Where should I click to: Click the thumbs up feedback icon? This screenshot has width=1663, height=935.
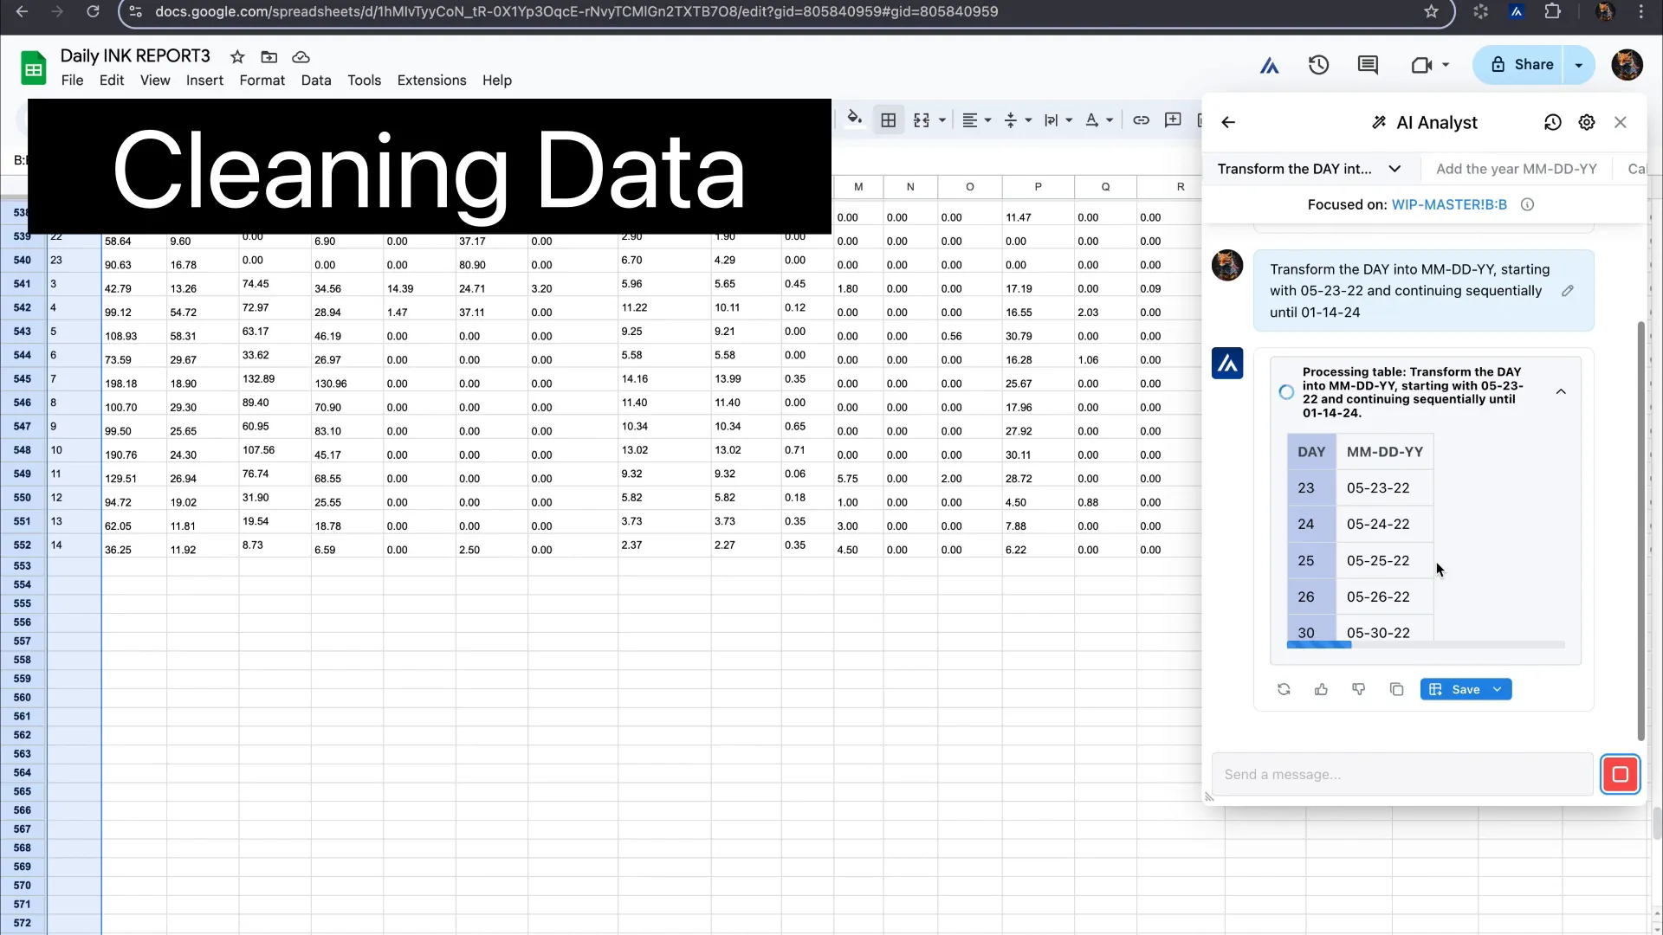pyautogui.click(x=1322, y=688)
